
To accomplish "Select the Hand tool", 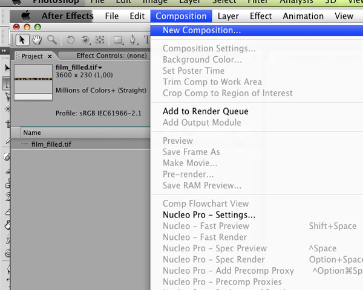I will coord(38,40).
